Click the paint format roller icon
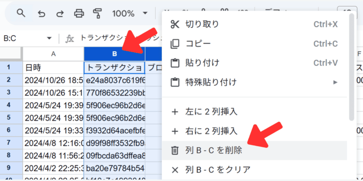This screenshot has width=363, height=181. (x=98, y=14)
